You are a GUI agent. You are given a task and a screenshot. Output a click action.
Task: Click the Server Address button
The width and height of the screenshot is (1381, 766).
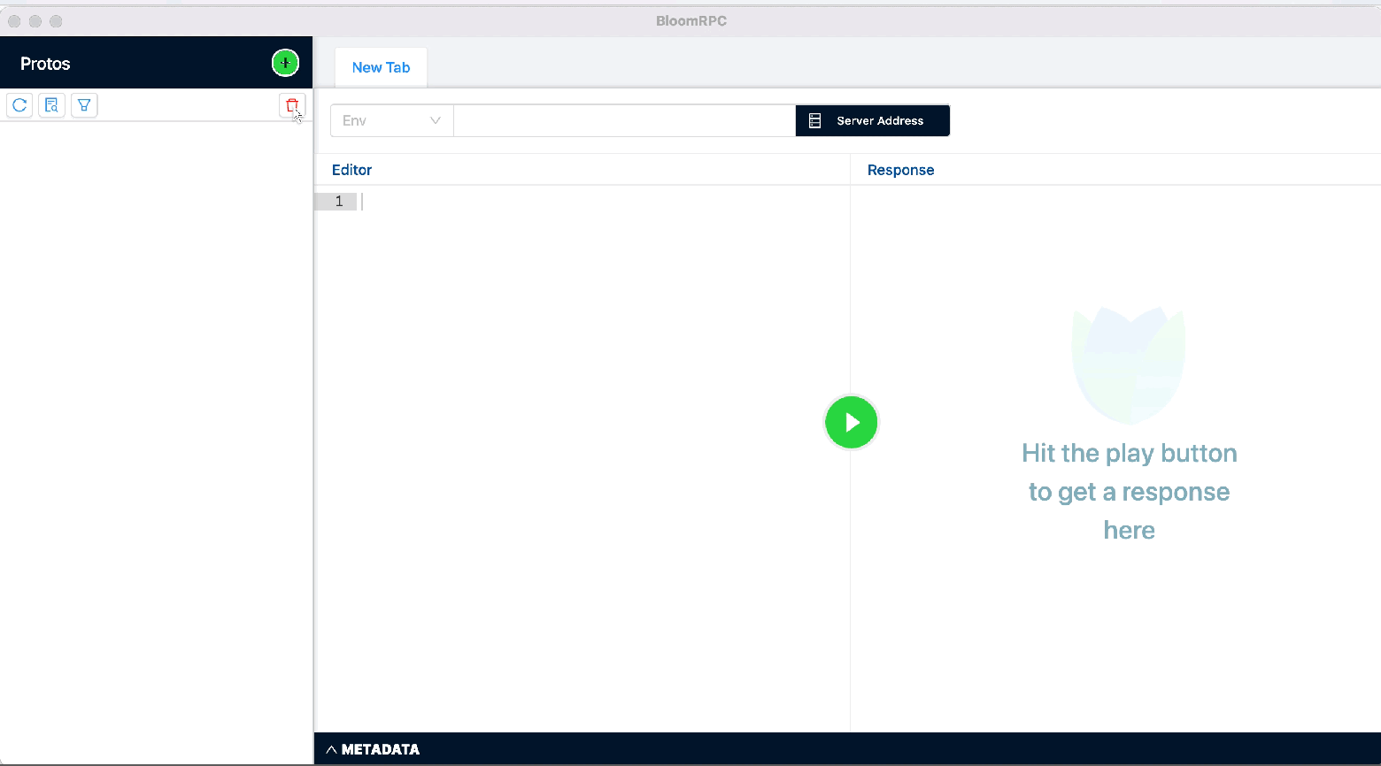click(x=873, y=120)
